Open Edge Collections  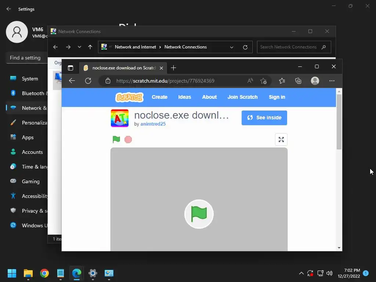click(x=298, y=81)
